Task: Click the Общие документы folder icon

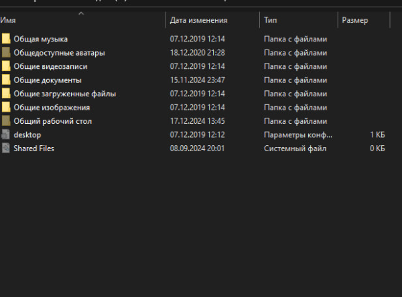Action: click(x=6, y=80)
